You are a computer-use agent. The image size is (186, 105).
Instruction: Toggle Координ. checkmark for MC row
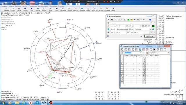click(127, 75)
